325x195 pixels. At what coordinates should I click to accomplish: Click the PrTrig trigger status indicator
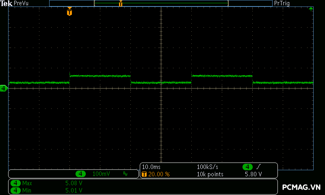[282, 3]
